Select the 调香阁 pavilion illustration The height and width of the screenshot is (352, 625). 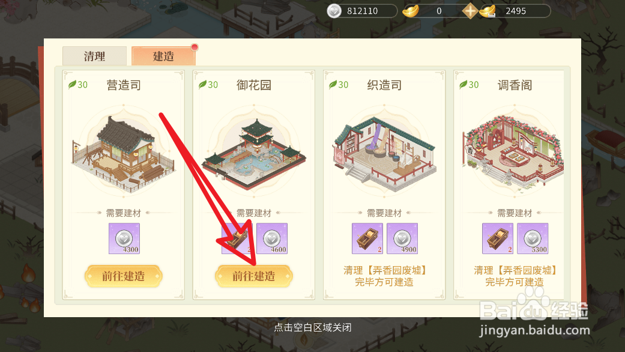click(514, 153)
